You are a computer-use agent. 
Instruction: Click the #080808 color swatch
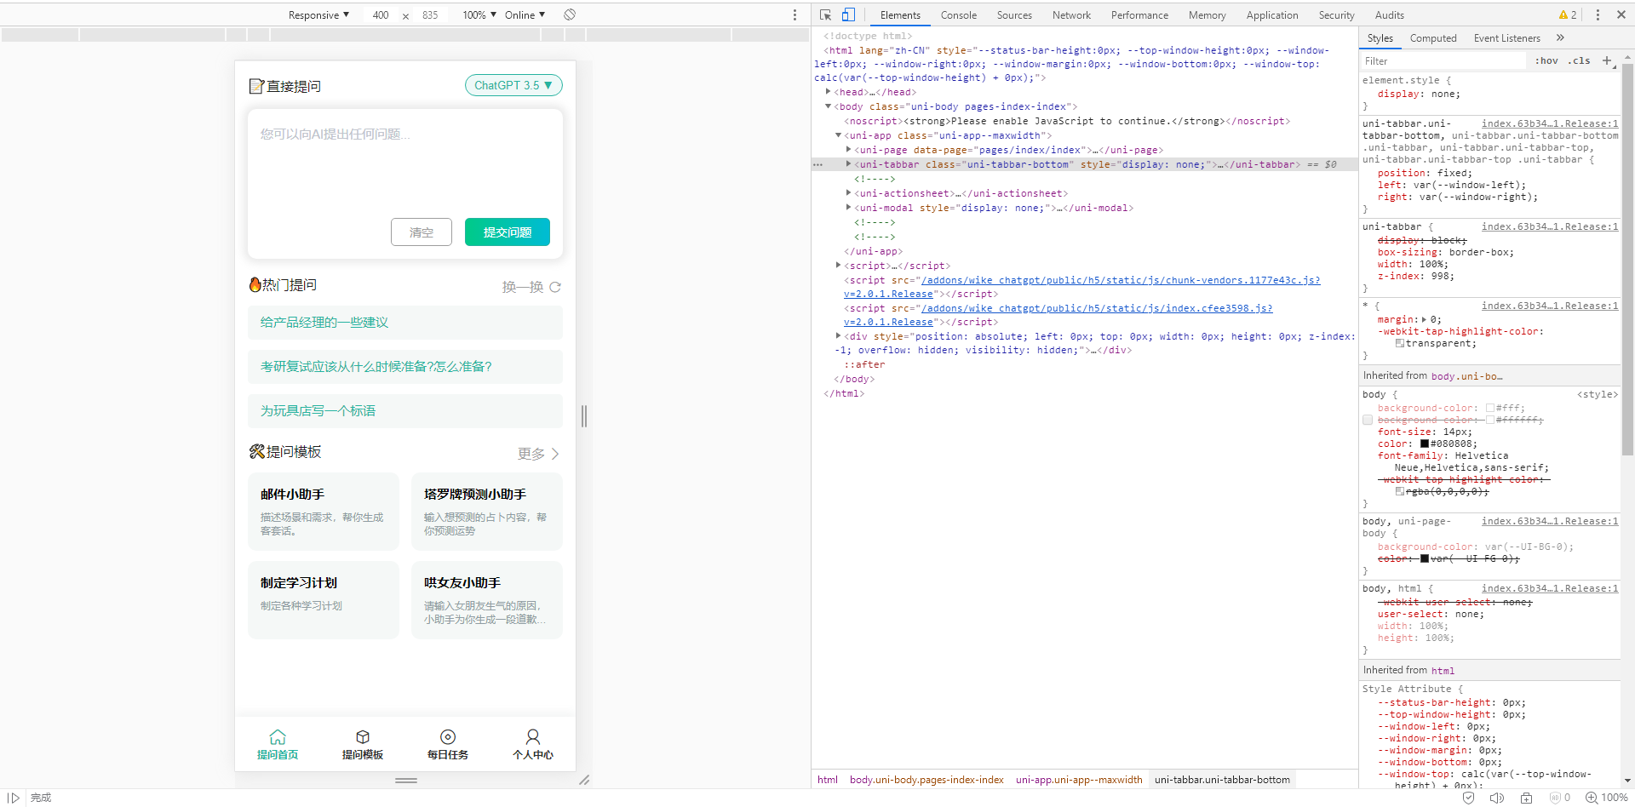(x=1424, y=444)
